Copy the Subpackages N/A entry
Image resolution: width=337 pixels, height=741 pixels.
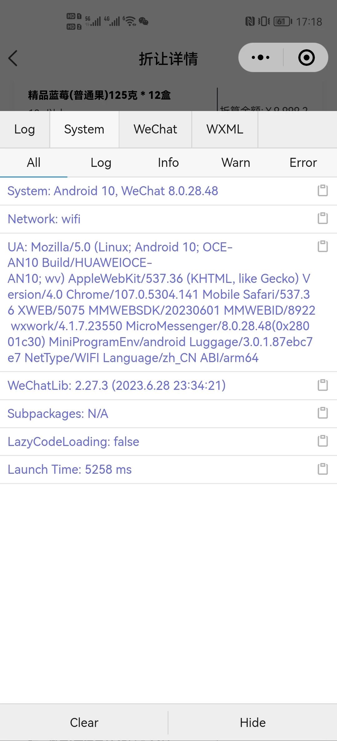(x=323, y=413)
